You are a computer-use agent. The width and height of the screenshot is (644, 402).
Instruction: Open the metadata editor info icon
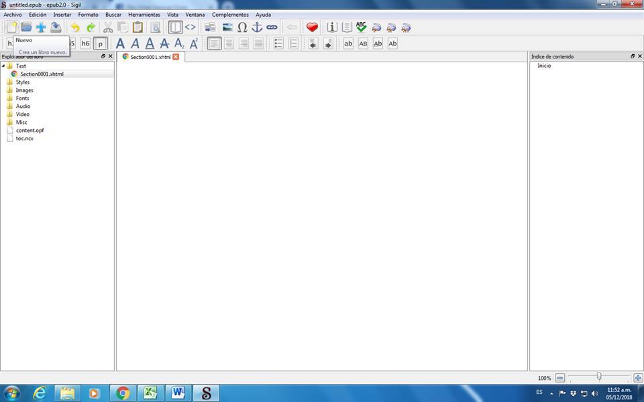pos(332,27)
